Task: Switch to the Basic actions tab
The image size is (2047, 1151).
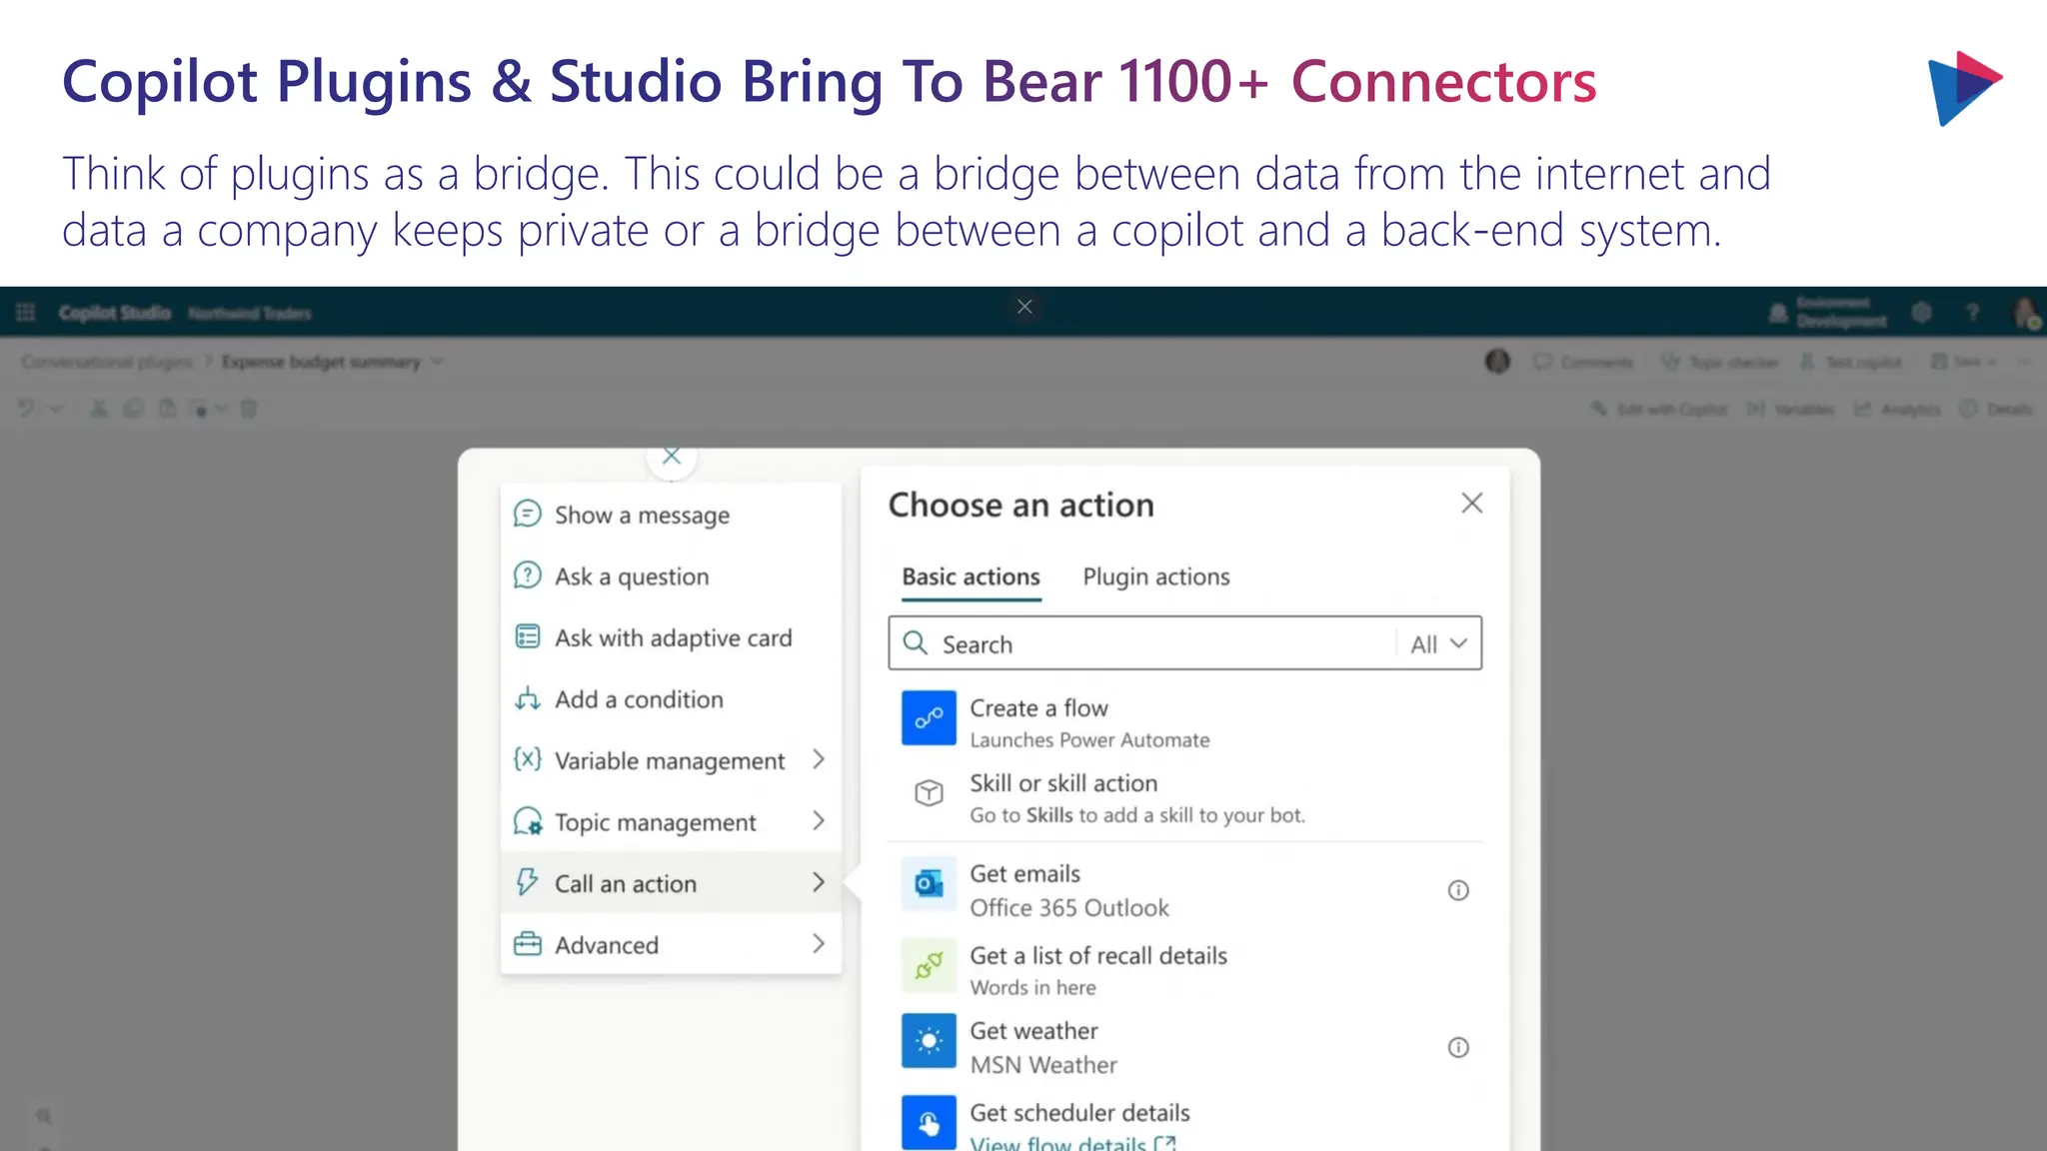Action: (x=971, y=576)
